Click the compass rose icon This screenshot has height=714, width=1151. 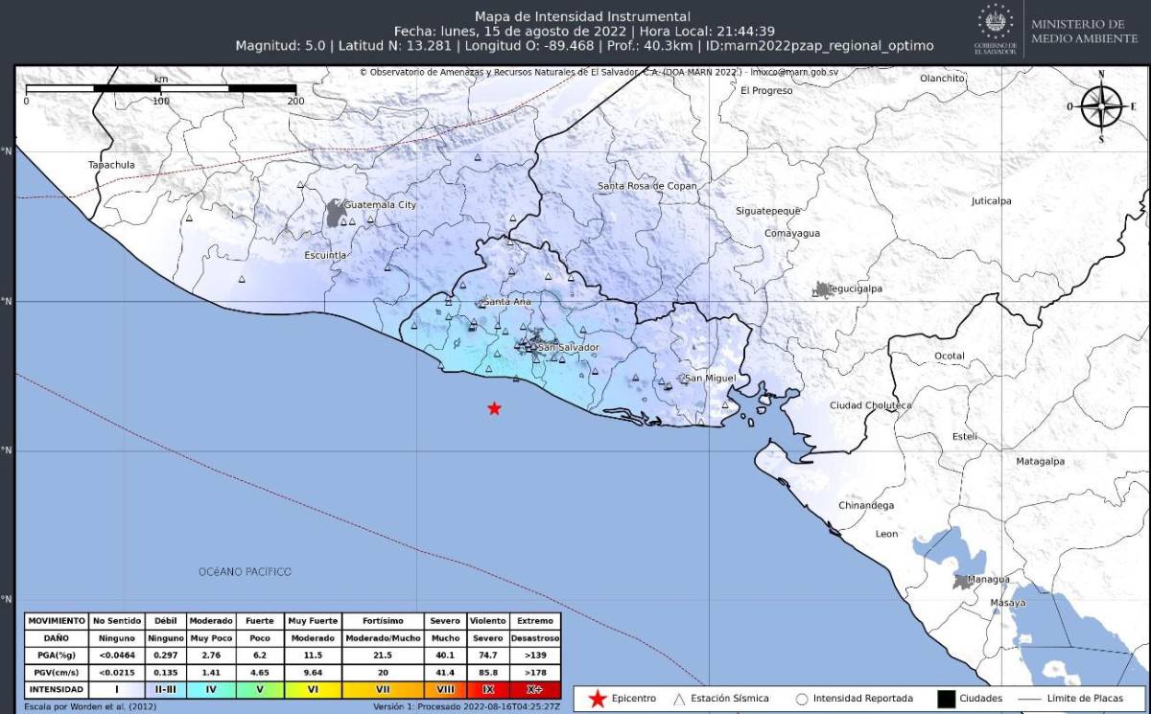coord(1102,106)
